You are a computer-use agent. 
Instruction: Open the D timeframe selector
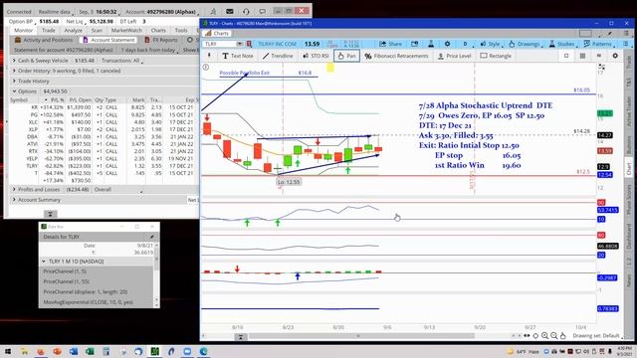coord(466,44)
